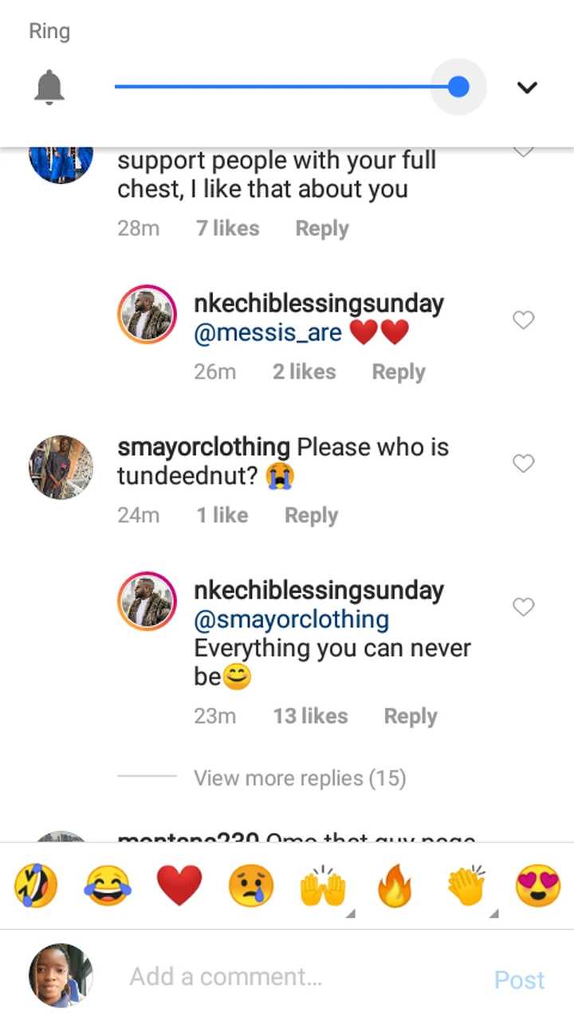Like smayorclothing's tundeednut comment
Image resolution: width=574 pixels, height=1021 pixels.
523,464
